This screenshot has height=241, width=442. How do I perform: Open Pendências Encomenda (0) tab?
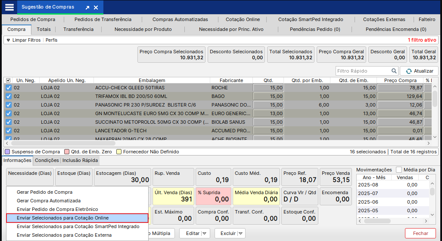tap(396, 29)
